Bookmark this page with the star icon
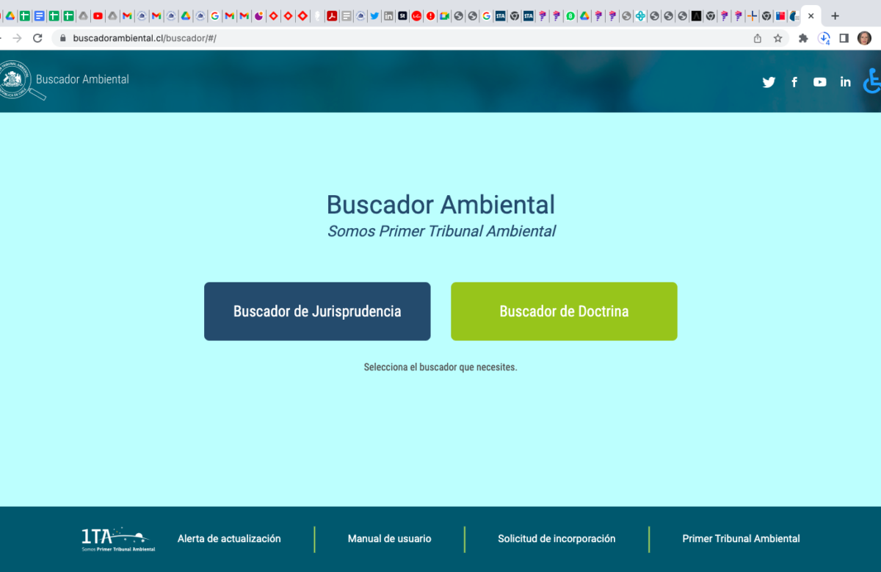Viewport: 881px width, 572px height. point(777,38)
